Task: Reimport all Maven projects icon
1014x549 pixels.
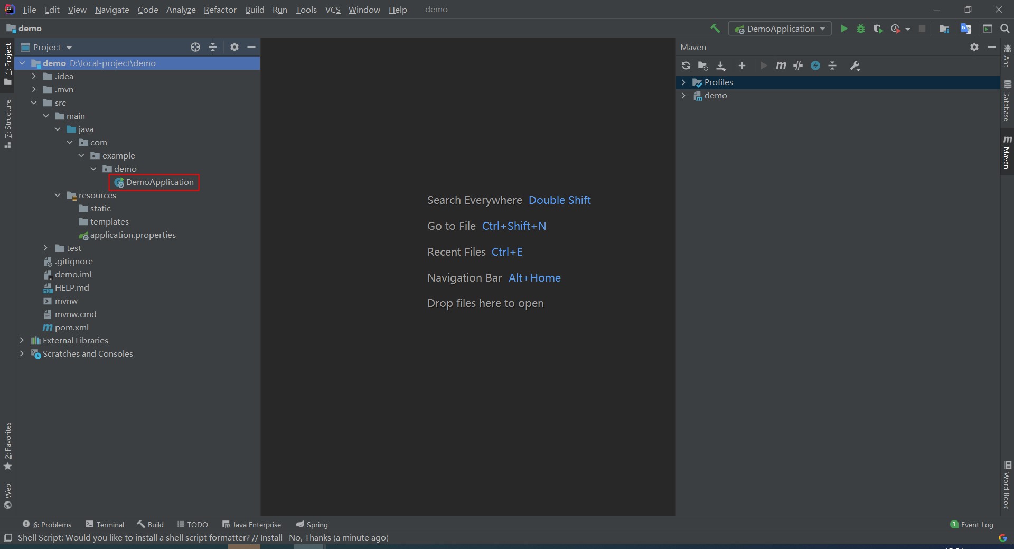Action: pos(686,66)
